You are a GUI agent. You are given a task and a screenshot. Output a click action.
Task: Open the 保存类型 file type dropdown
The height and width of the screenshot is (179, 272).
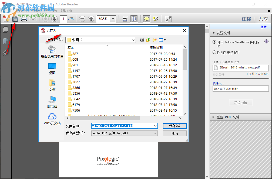[155, 133]
